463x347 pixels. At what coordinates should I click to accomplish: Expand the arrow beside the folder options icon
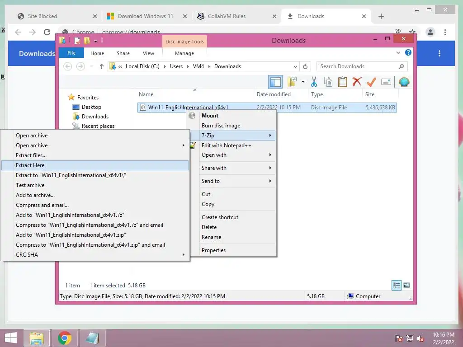pyautogui.click(x=303, y=82)
